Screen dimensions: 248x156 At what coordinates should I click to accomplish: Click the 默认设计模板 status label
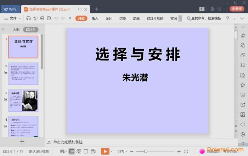point(39,151)
